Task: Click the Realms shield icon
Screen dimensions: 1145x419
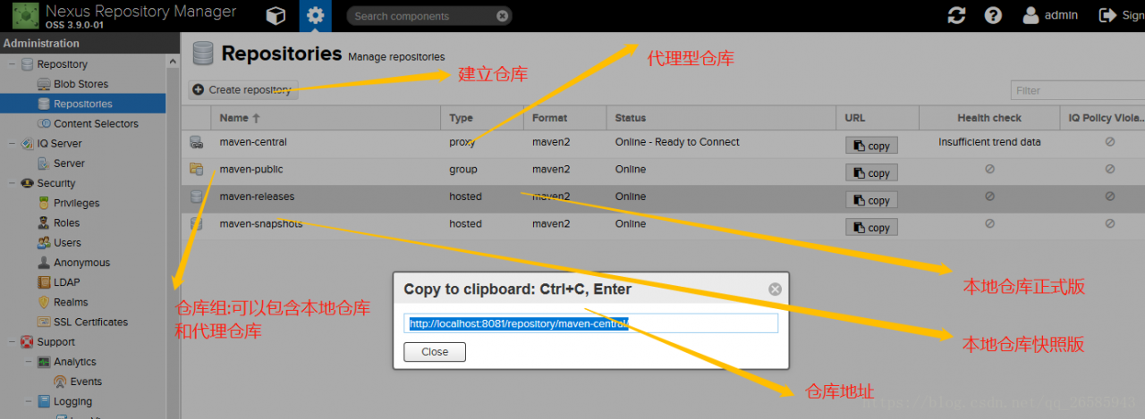Action: (45, 302)
